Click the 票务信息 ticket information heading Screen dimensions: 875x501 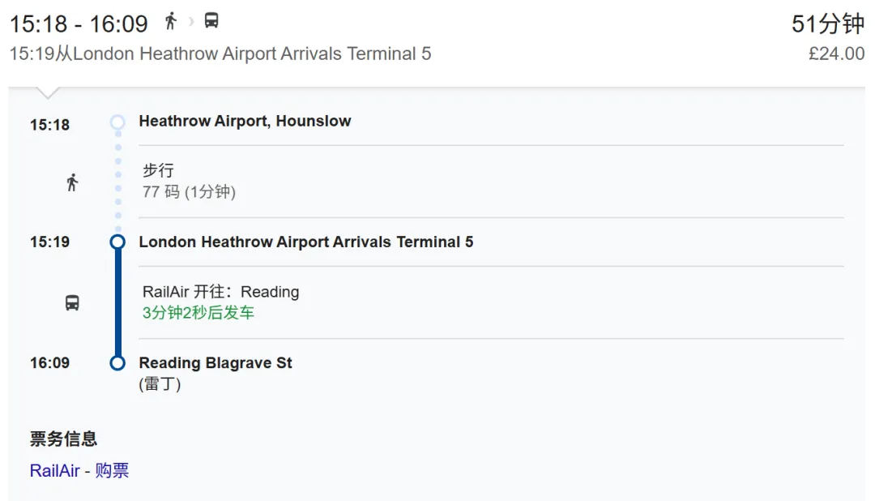pos(63,439)
